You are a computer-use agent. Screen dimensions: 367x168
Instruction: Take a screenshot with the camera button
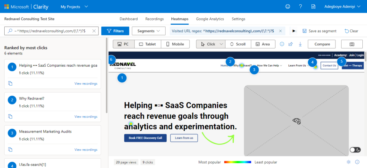(352, 44)
